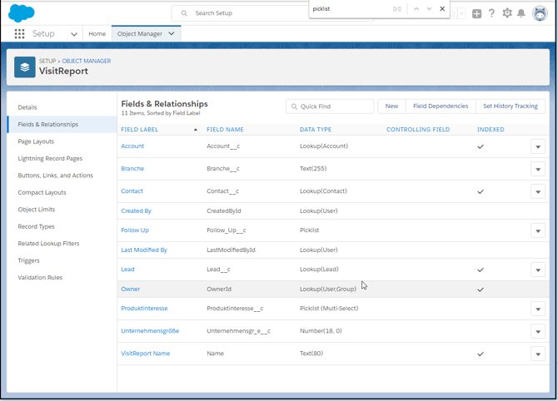Image resolution: width=558 pixels, height=401 pixels.
Task: Open row actions for Produktinteresse field
Action: pos(538,309)
